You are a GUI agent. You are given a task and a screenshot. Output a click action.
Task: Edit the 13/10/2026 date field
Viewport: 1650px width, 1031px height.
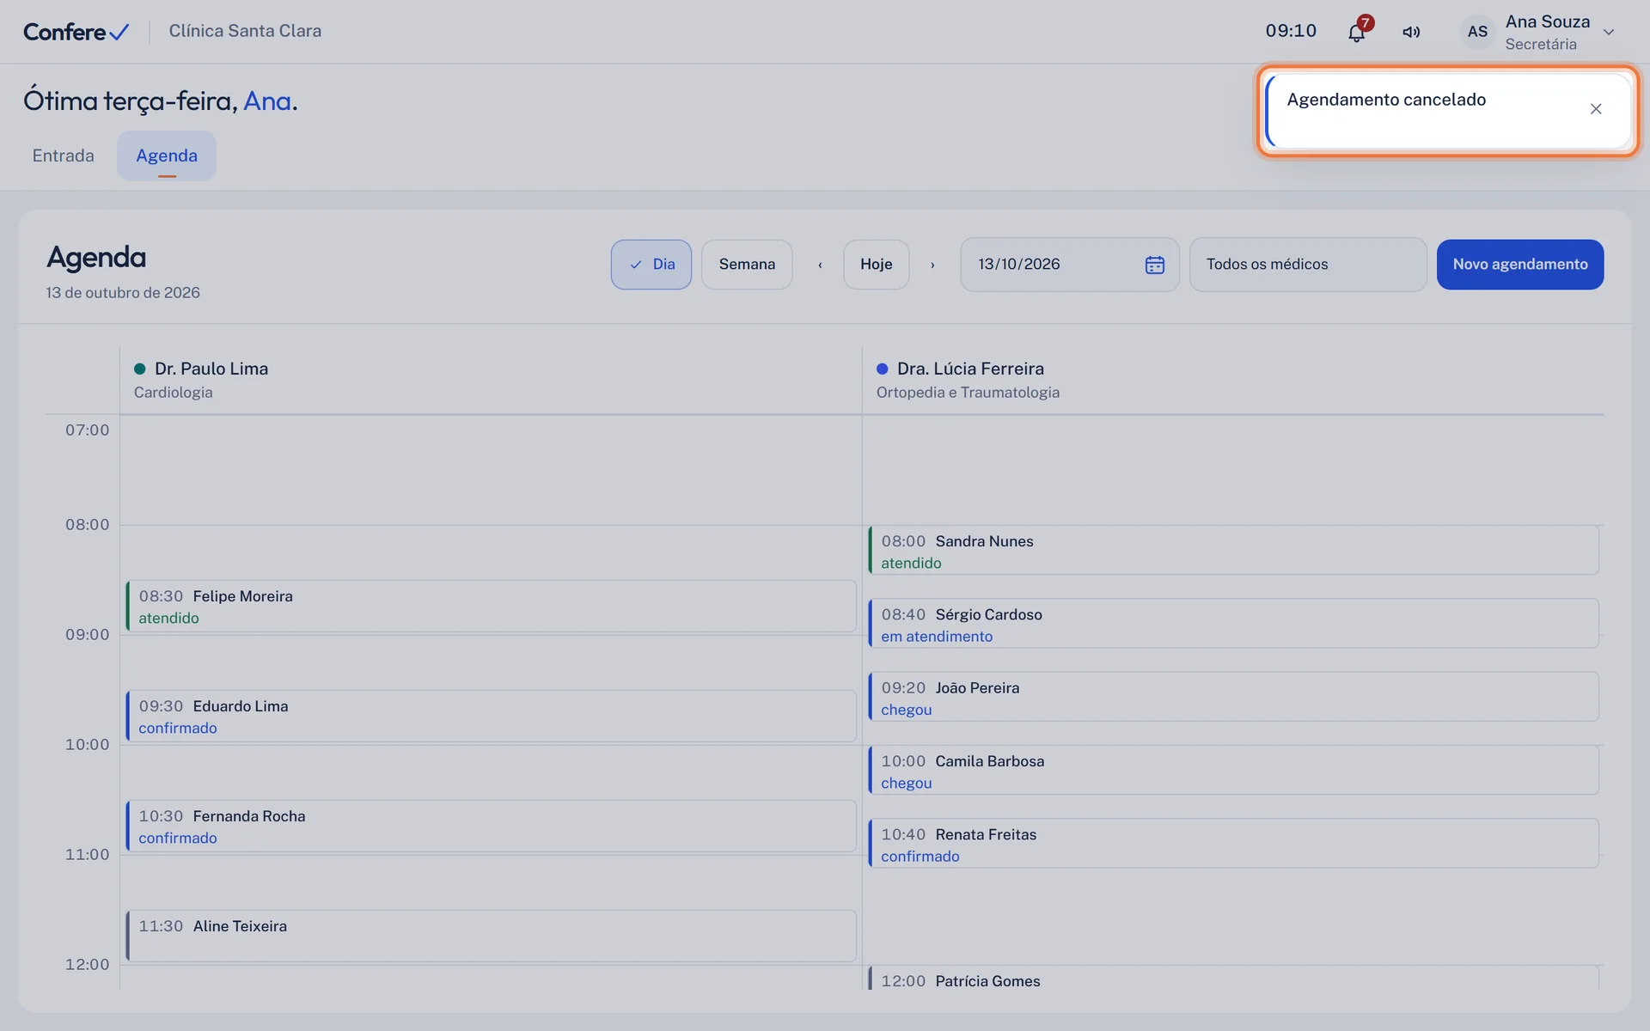point(1069,265)
